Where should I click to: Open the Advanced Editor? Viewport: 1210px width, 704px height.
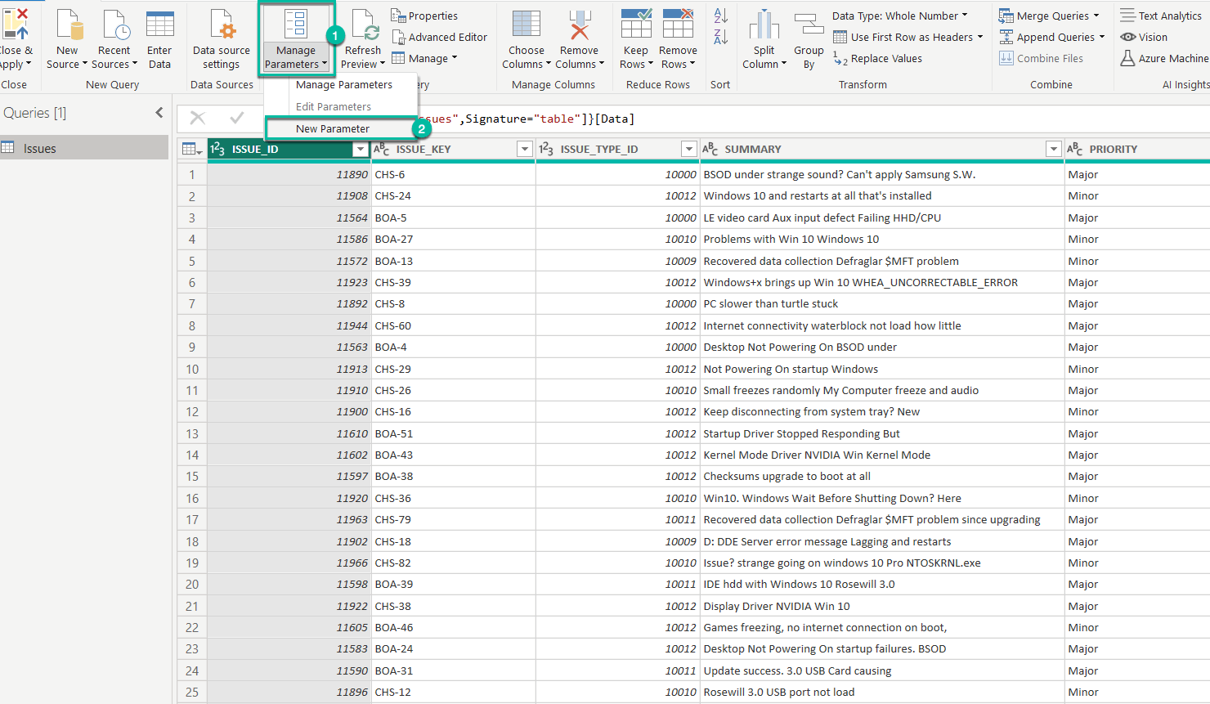coord(440,37)
